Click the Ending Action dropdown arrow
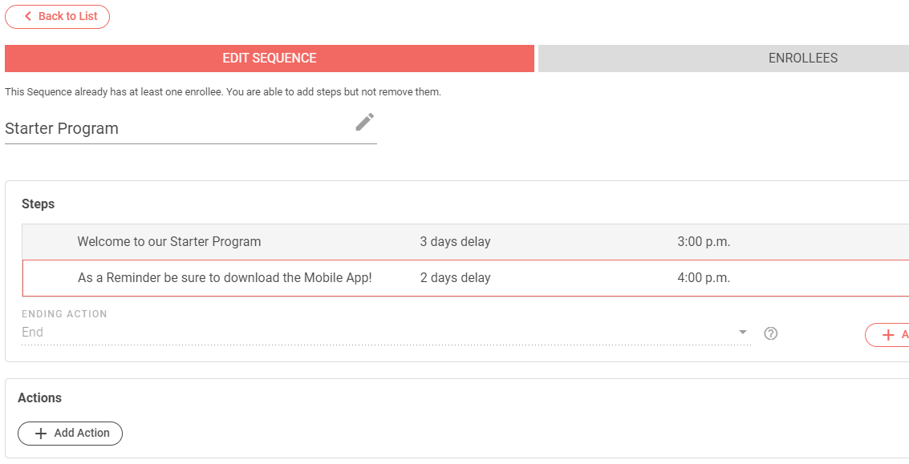909x464 pixels. click(x=743, y=333)
